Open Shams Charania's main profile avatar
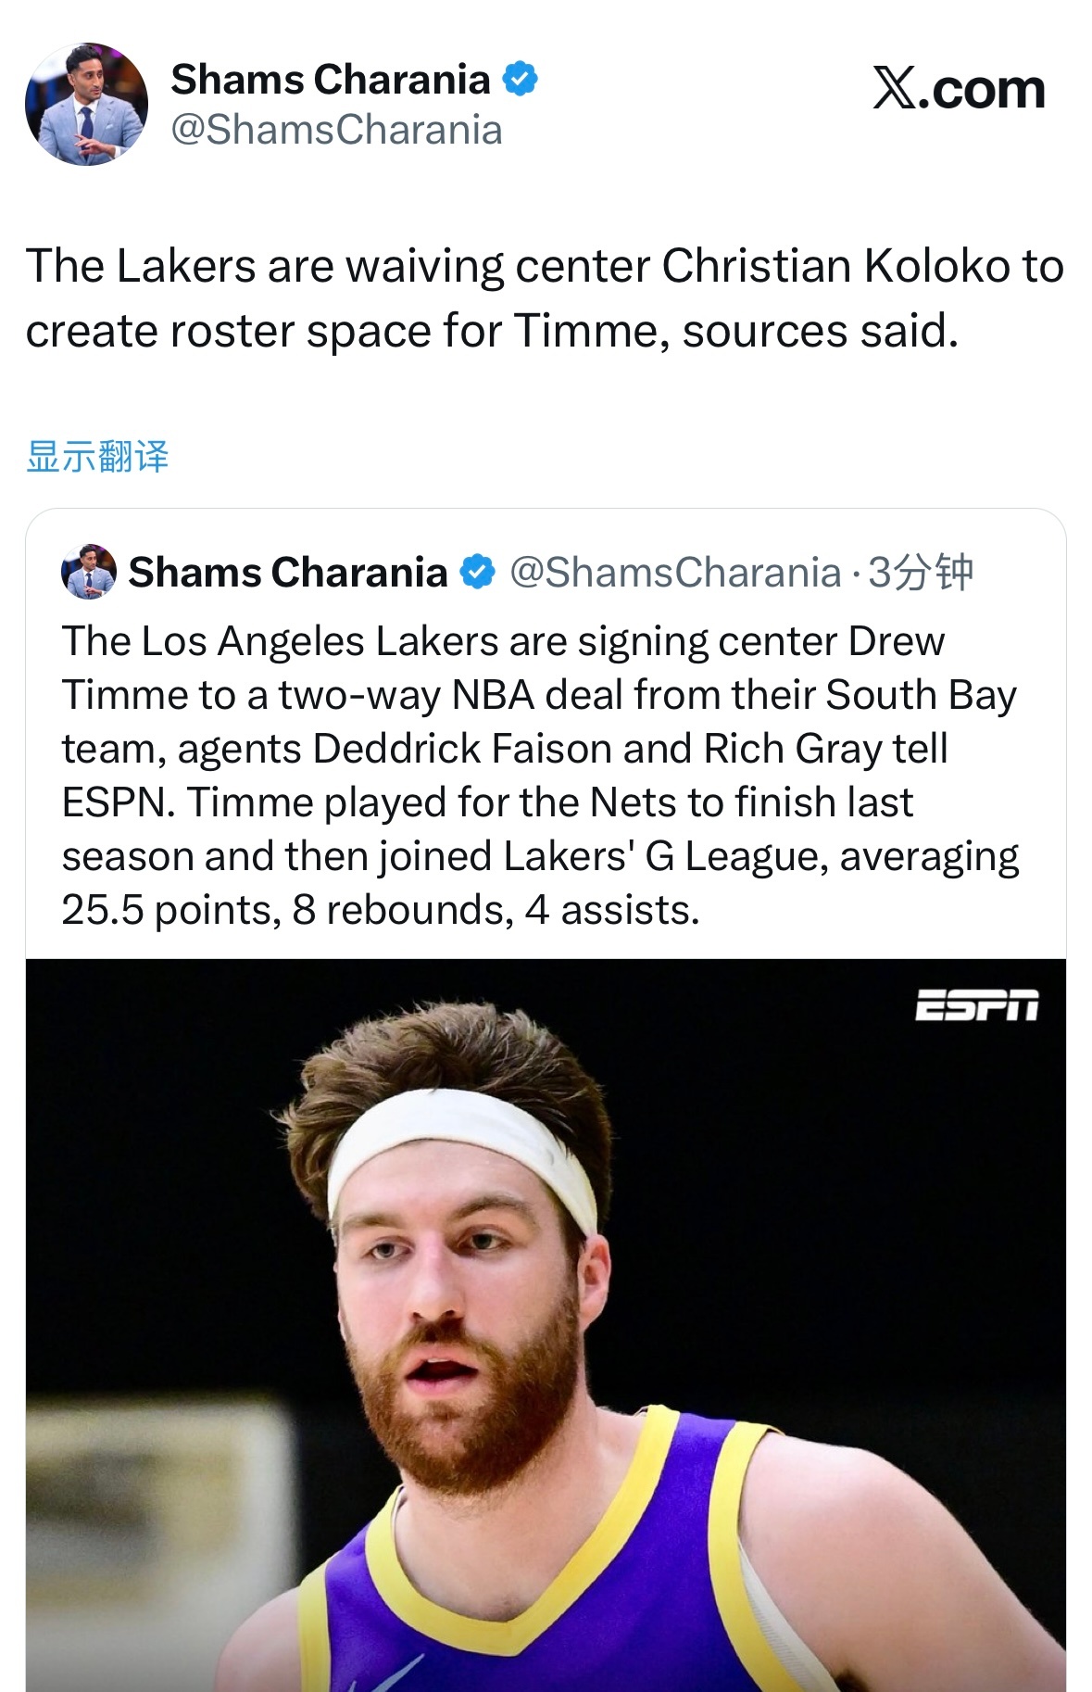This screenshot has width=1092, height=1692. (86, 104)
